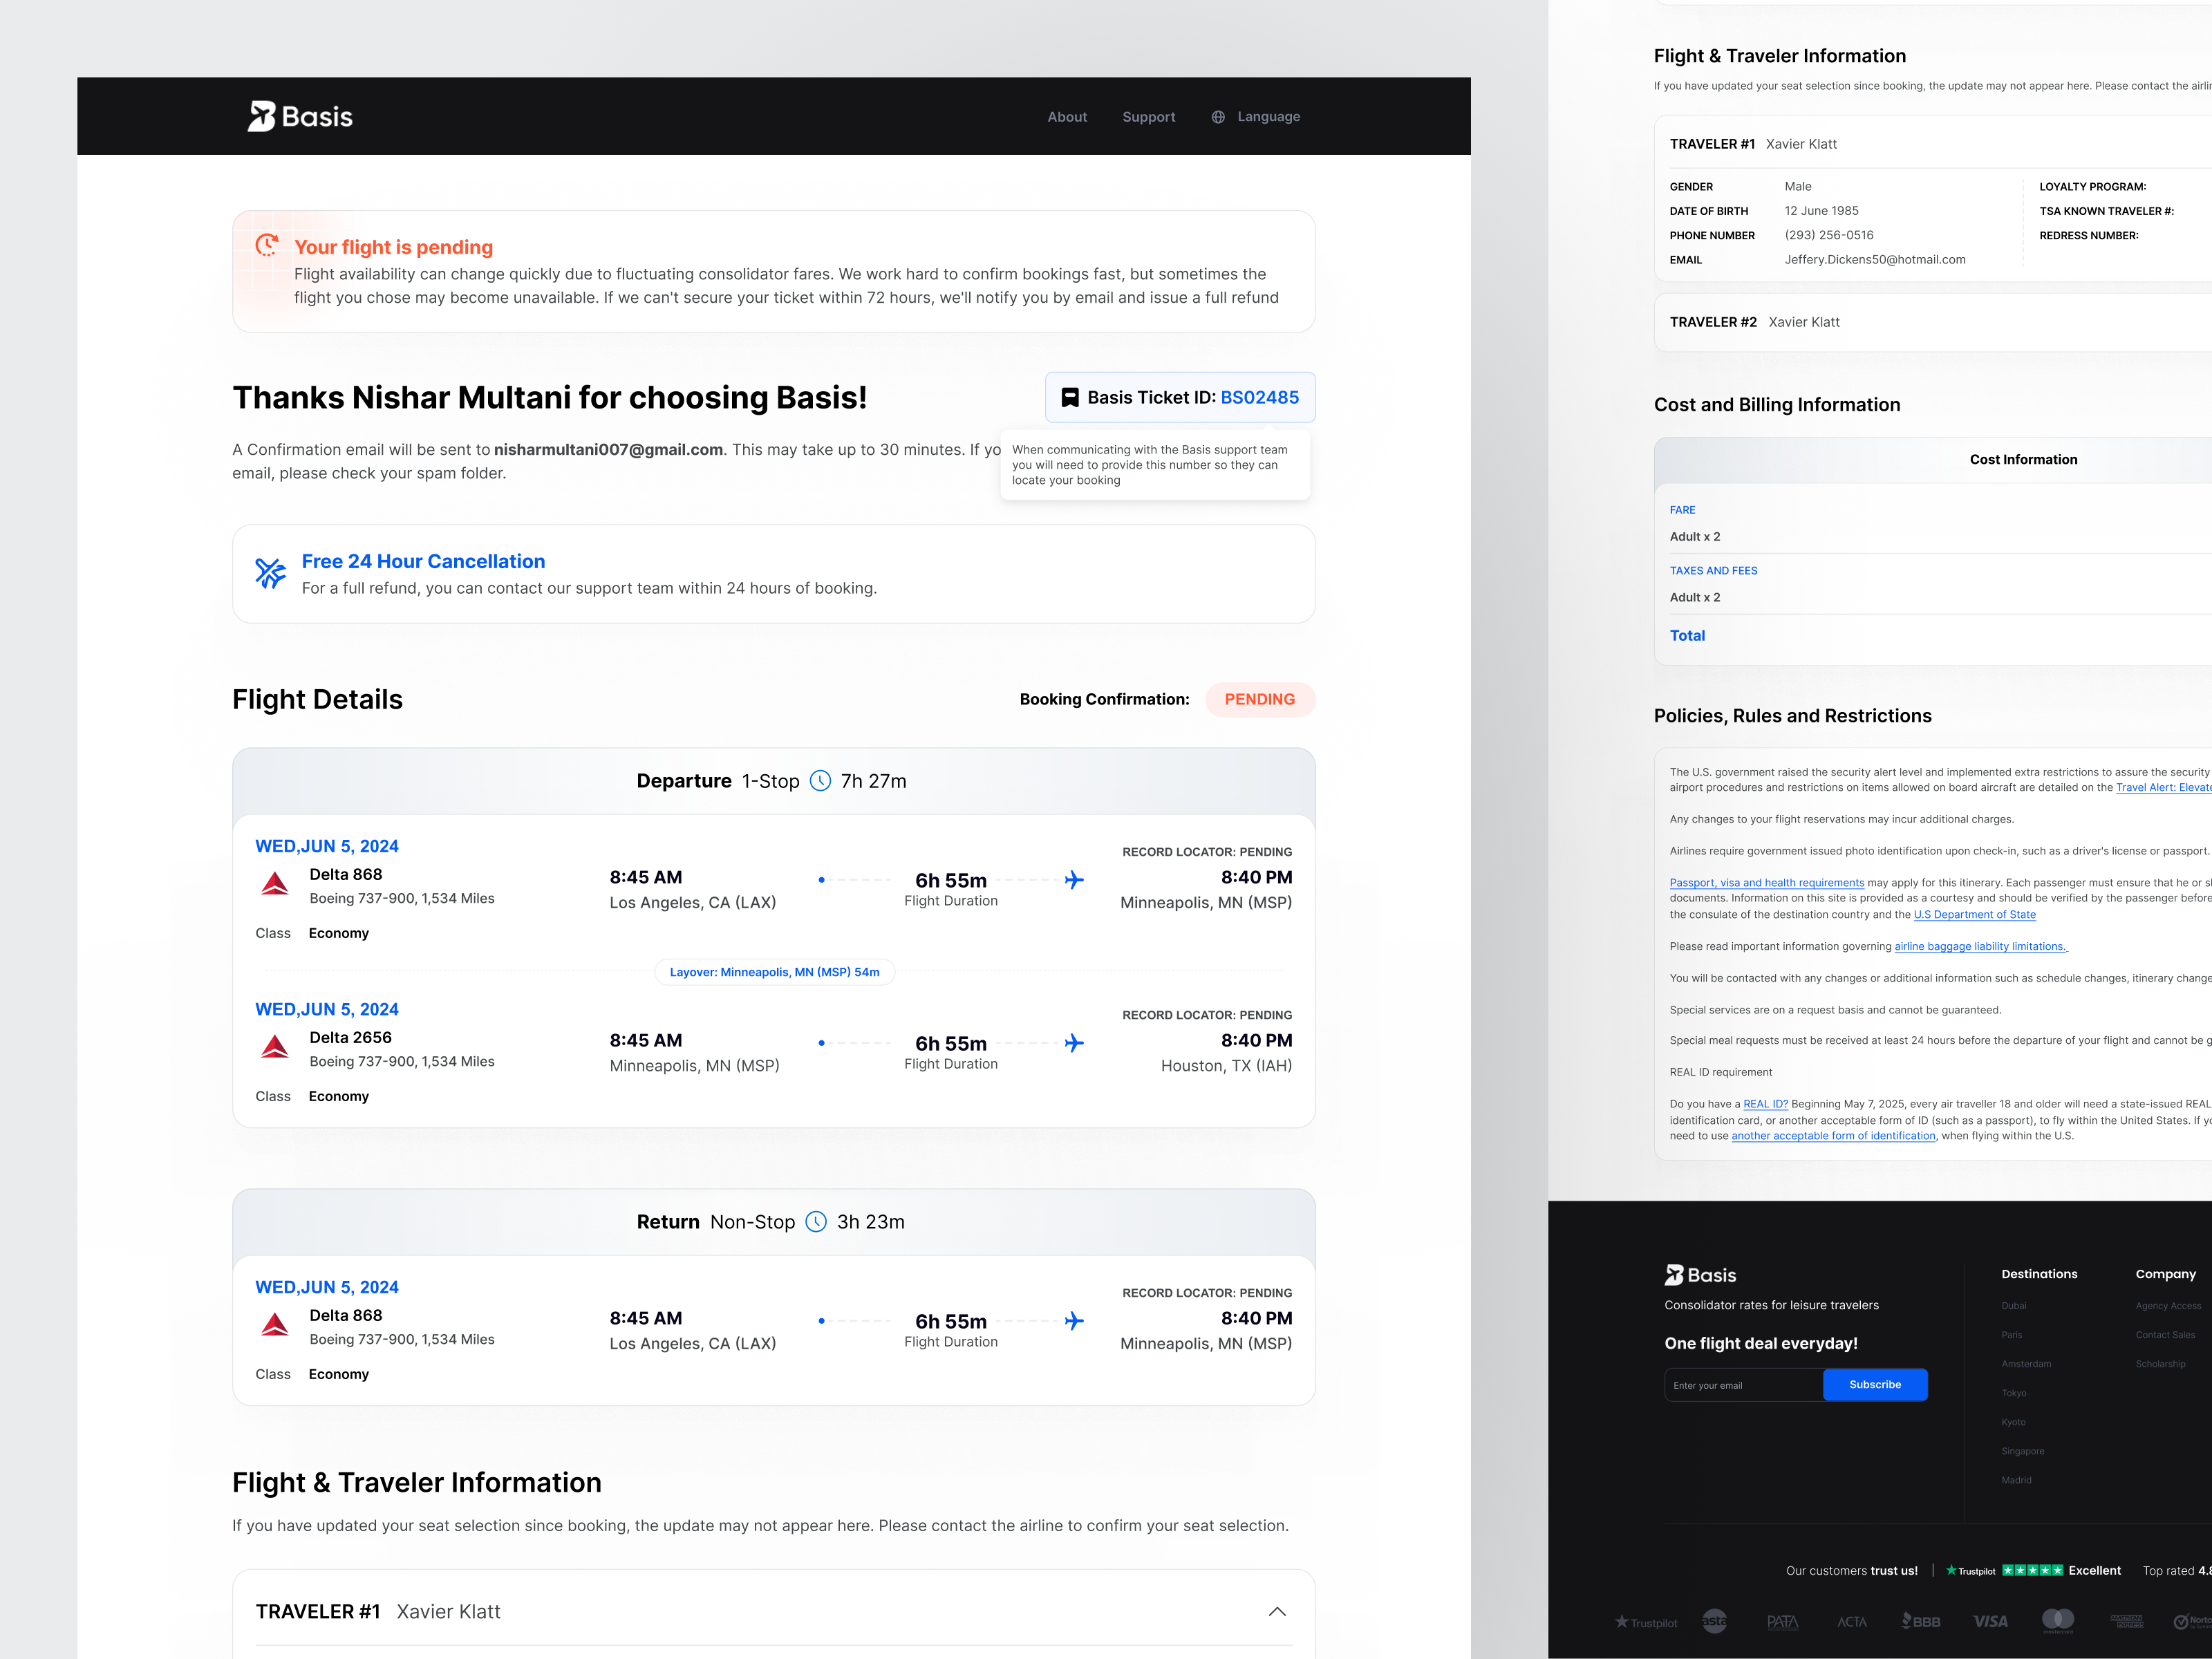Click the American Express logo in the footer

coord(2126,1621)
